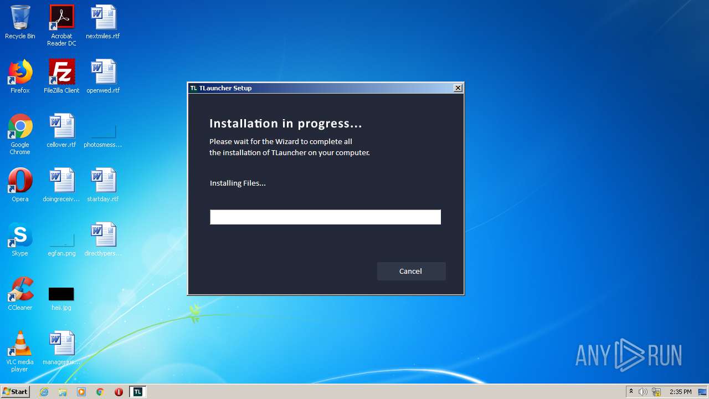Launch CCleaner shortcut
Screen dimensions: 709x399
coord(20,294)
